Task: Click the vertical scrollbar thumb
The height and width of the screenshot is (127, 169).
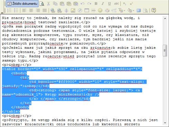Action: click(165, 51)
